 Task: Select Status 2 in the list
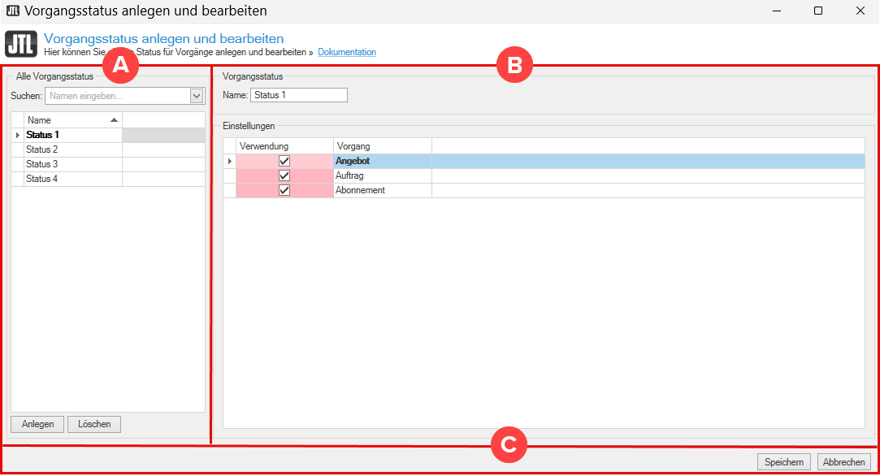coord(42,149)
